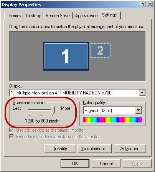Image resolution: width=155 pixels, height=172 pixels.
Task: Close the Display Properties dialog
Action: tap(150, 5)
